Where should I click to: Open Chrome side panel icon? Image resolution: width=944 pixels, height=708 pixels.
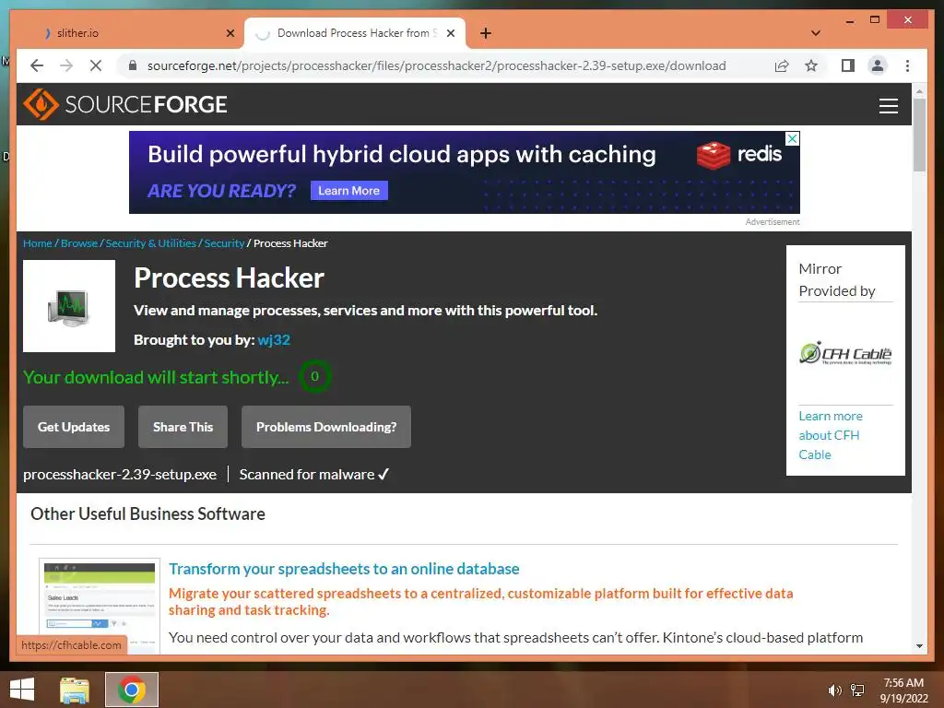[848, 65]
